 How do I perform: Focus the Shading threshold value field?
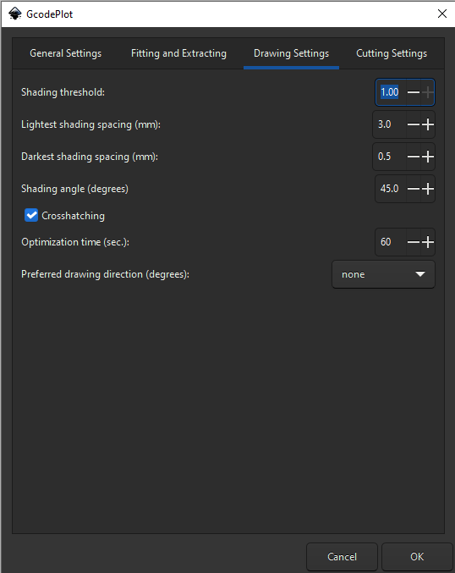click(391, 92)
